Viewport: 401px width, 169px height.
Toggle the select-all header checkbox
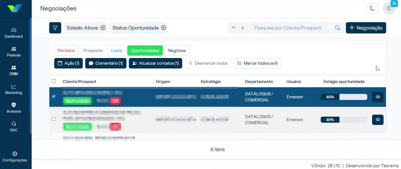[x=54, y=81]
